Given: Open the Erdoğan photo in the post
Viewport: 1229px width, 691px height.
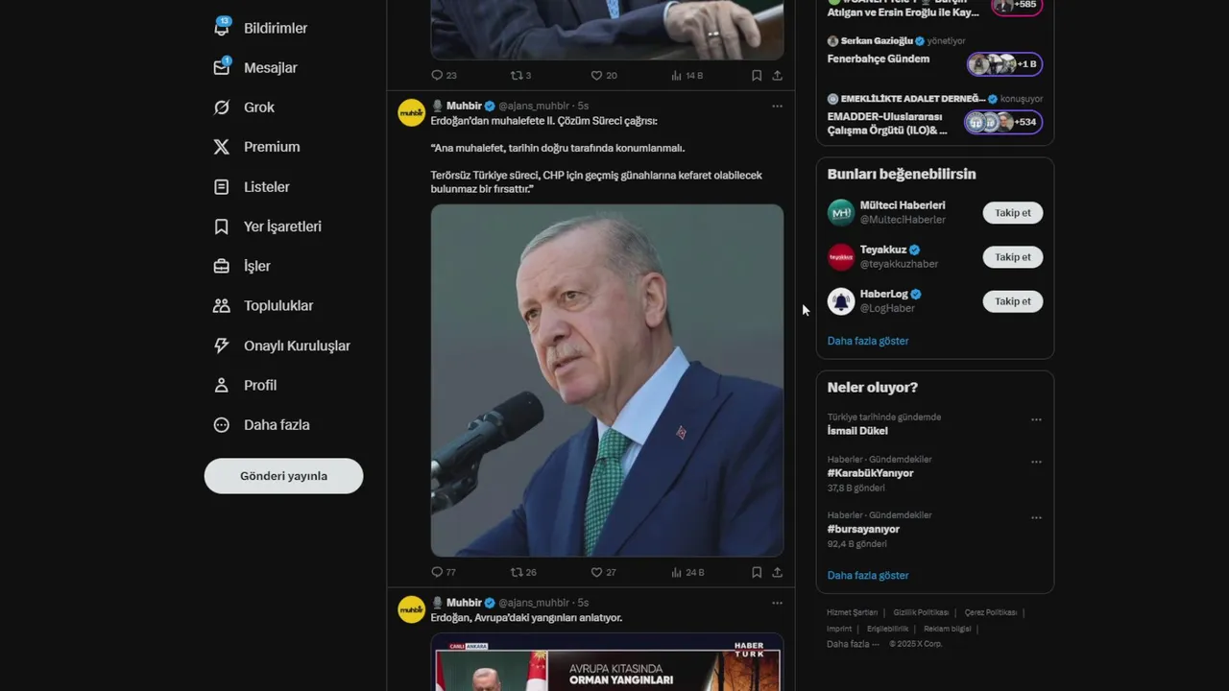Looking at the screenshot, I should tap(607, 380).
